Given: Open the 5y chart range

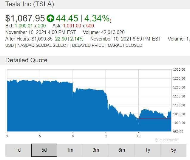Looking at the screenshot, I should pos(174,150).
